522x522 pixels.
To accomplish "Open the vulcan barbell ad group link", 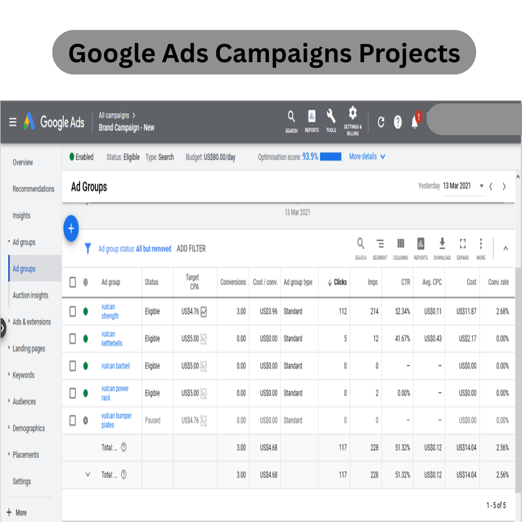I will (116, 366).
